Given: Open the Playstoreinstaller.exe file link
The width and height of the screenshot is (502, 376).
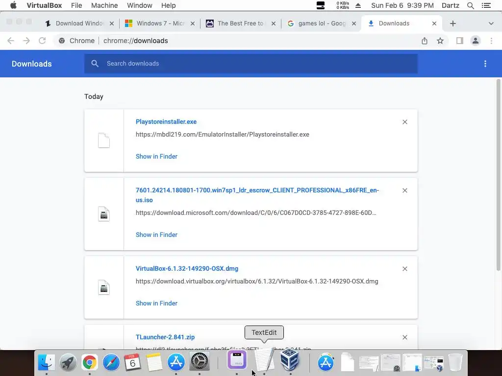Looking at the screenshot, I should 166,121.
